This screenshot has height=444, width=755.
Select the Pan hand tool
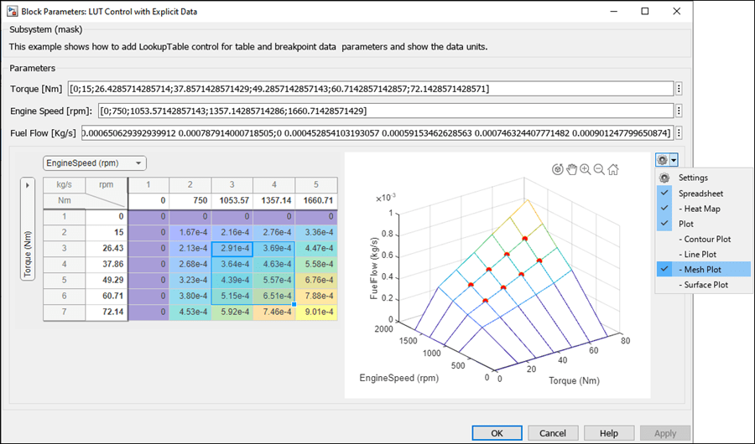(x=572, y=169)
